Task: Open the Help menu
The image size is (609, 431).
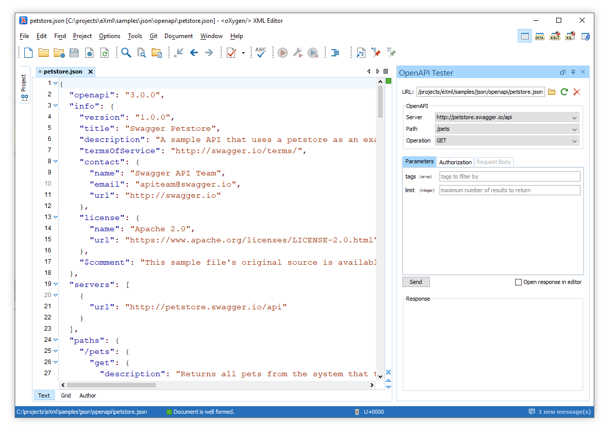Action: [x=236, y=36]
